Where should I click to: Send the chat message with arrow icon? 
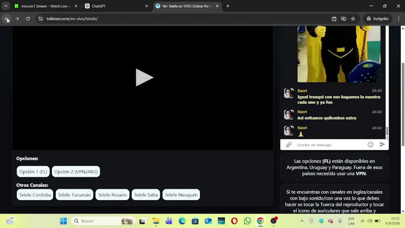pyautogui.click(x=382, y=144)
